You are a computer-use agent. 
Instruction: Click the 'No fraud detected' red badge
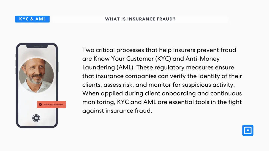(51, 104)
